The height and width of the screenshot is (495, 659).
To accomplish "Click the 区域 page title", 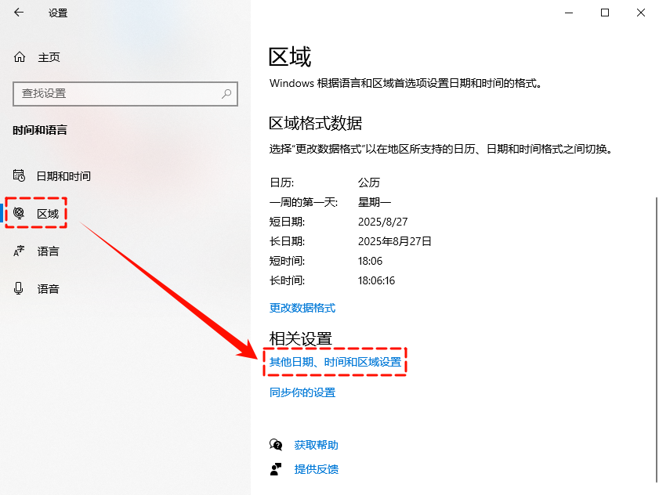I will 290,57.
